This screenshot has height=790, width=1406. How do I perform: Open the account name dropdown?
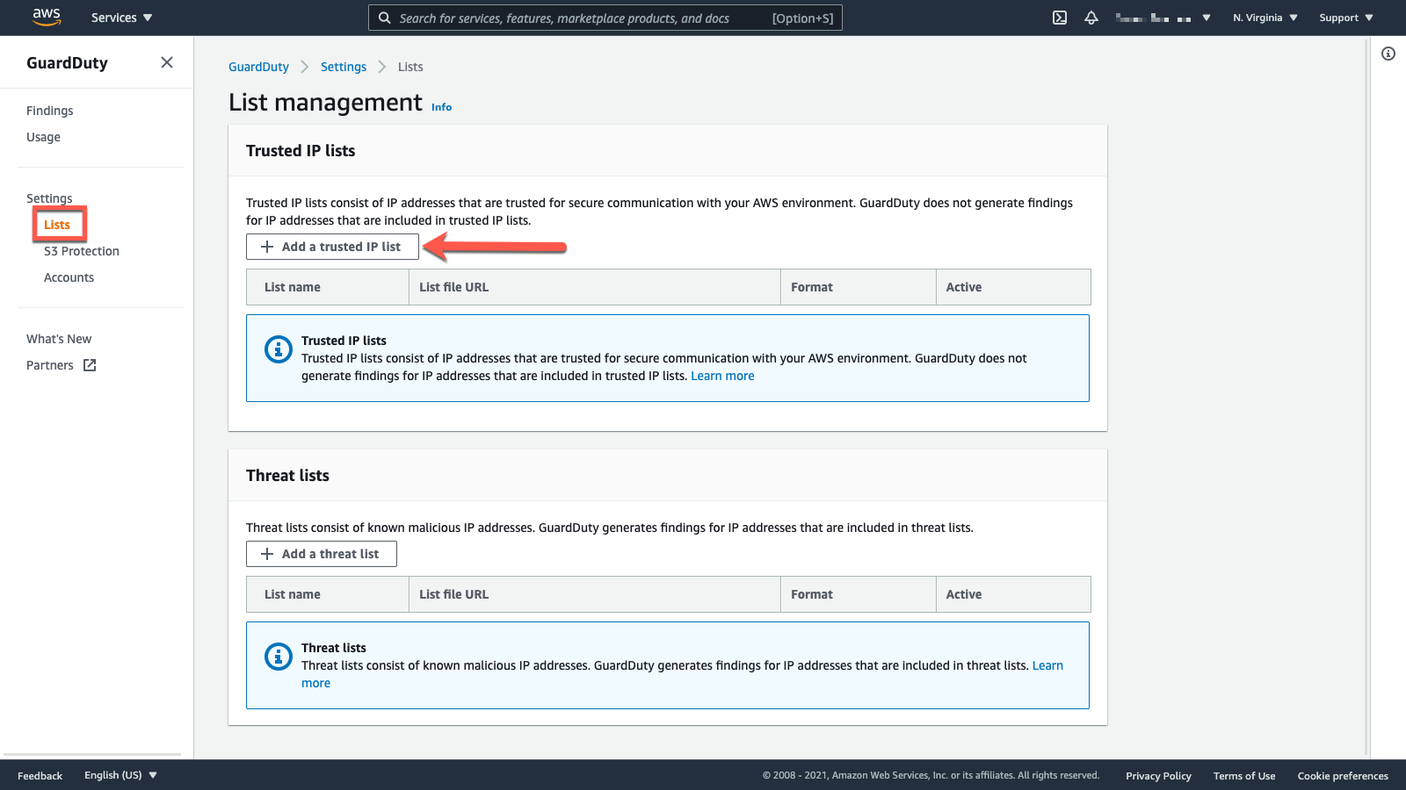tap(1163, 18)
